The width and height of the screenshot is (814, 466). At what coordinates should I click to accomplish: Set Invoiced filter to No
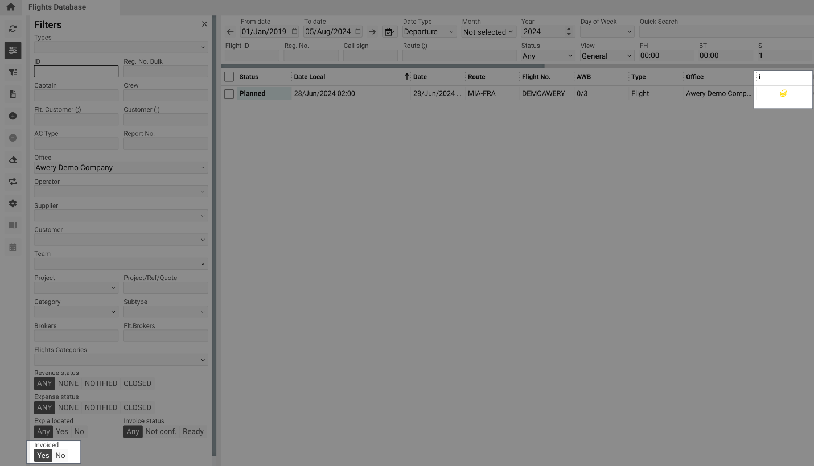[x=60, y=455]
